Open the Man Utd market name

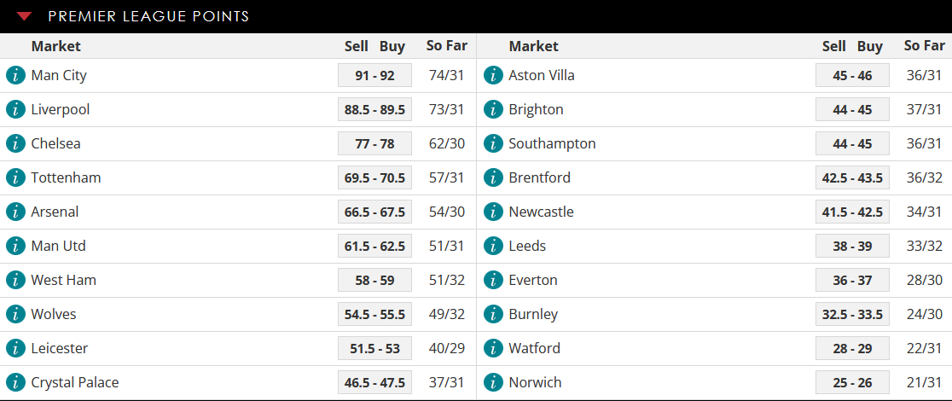click(58, 246)
